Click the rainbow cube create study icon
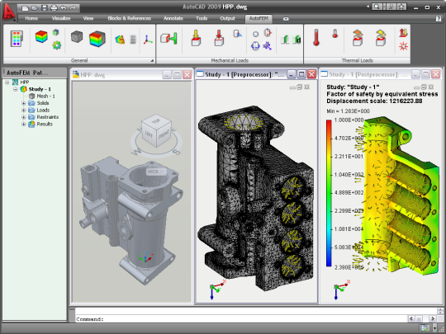The width and height of the screenshot is (446, 334). coord(41,37)
